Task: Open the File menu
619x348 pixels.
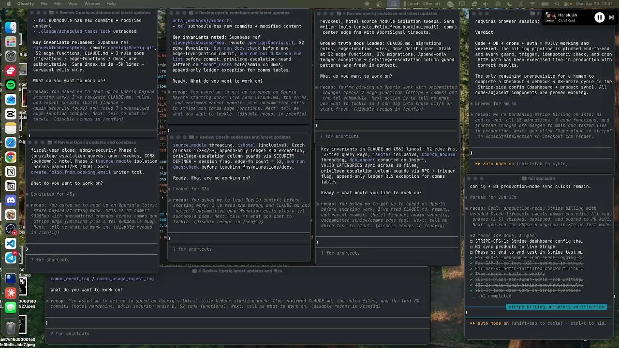Action: coord(44,3)
